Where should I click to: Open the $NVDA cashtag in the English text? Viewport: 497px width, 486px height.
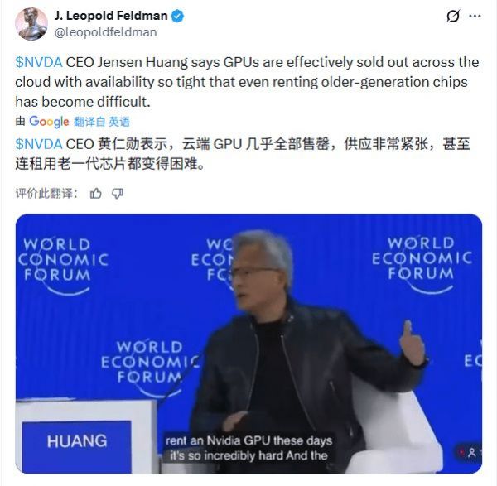[x=39, y=62]
